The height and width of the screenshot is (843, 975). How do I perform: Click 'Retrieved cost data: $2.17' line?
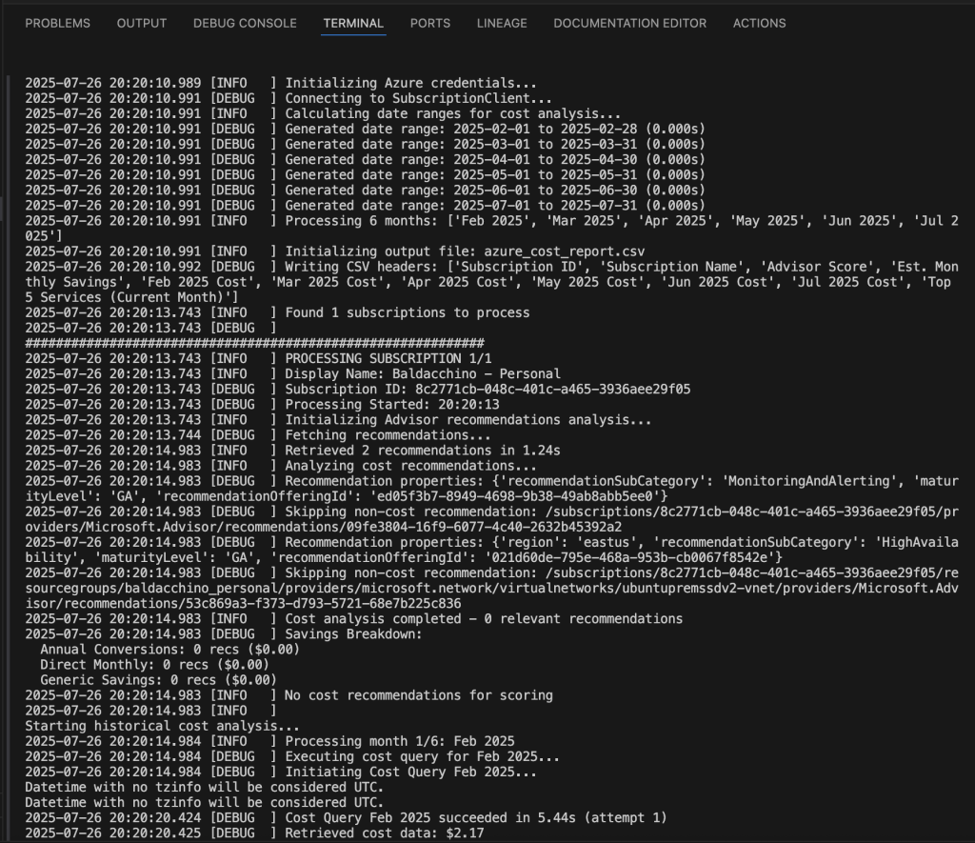pyautogui.click(x=254, y=833)
